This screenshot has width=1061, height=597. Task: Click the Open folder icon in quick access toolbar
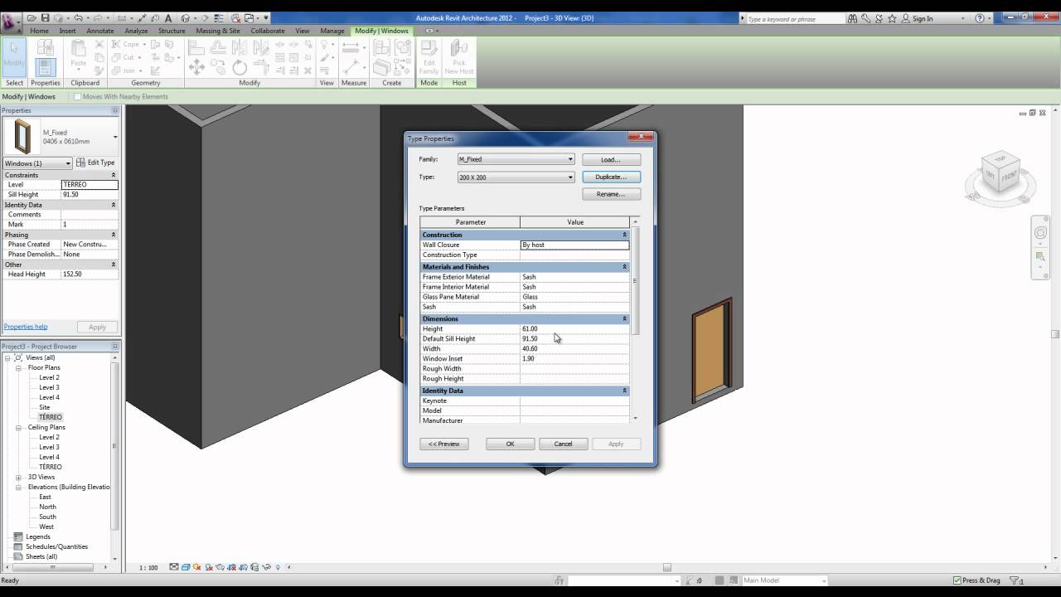coord(31,17)
